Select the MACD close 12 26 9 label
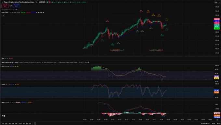This screenshot has height=125, width=221. (8, 102)
